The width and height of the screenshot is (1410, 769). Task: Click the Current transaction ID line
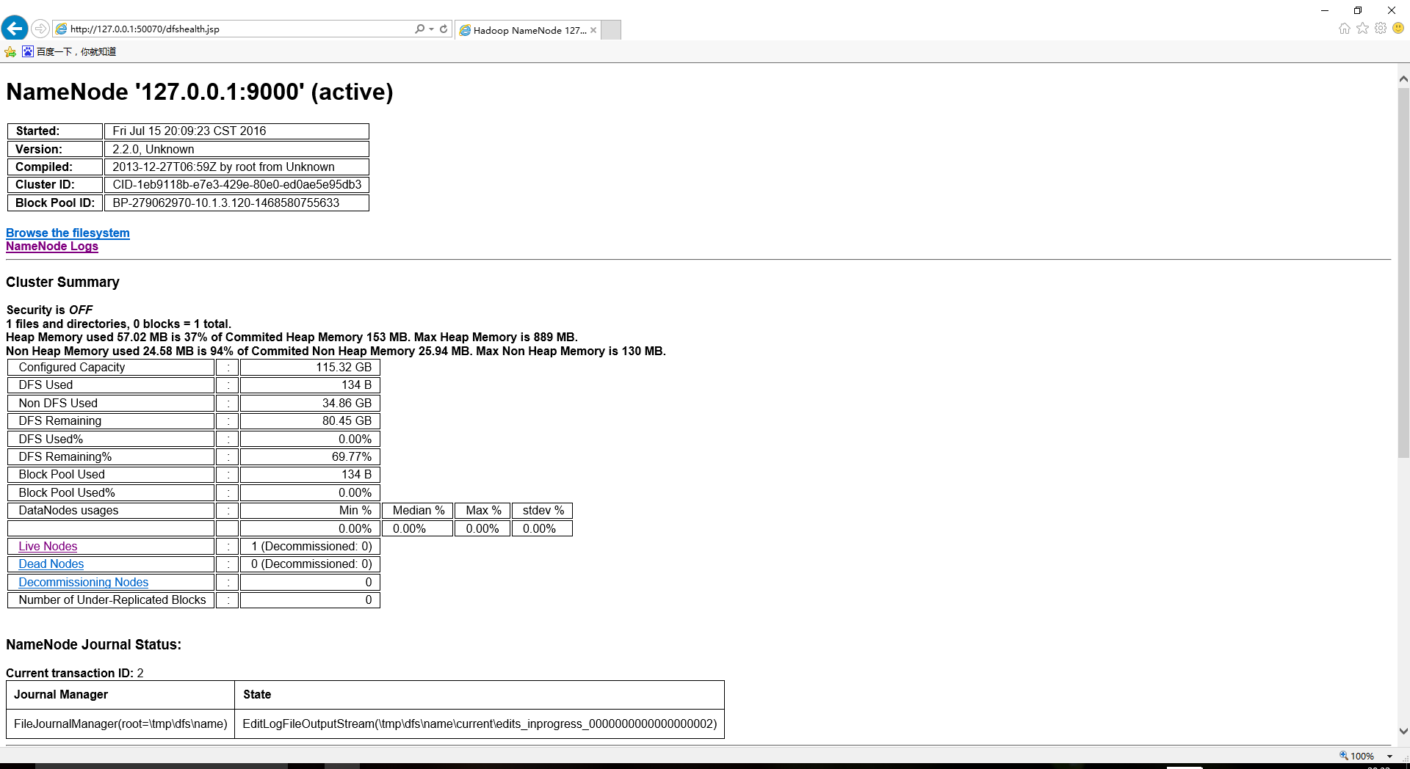pos(75,673)
